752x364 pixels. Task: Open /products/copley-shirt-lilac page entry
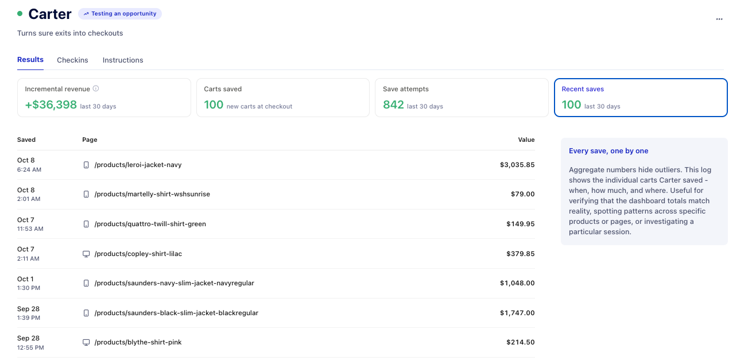tap(138, 254)
